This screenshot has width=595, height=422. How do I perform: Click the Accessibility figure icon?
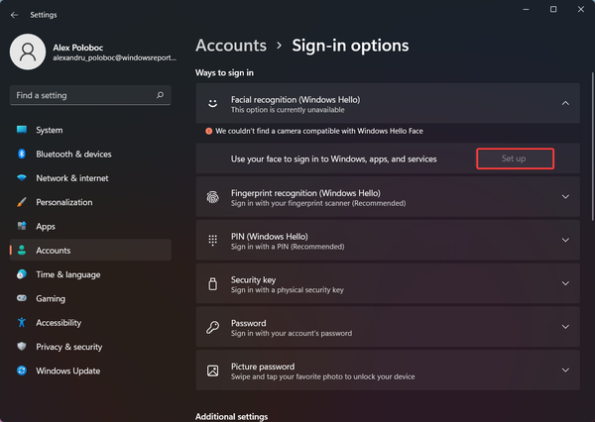[x=21, y=323]
